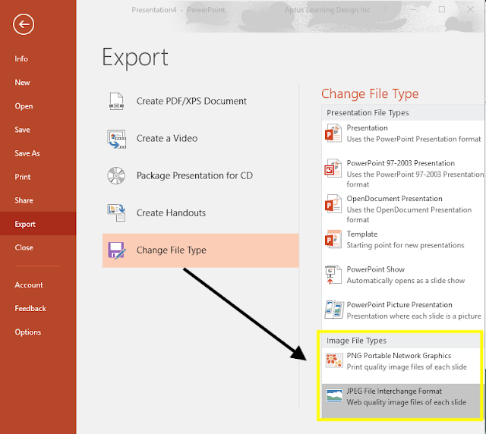The image size is (486, 434).
Task: Click 'Starting point for new presentations' description
Action: click(406, 245)
